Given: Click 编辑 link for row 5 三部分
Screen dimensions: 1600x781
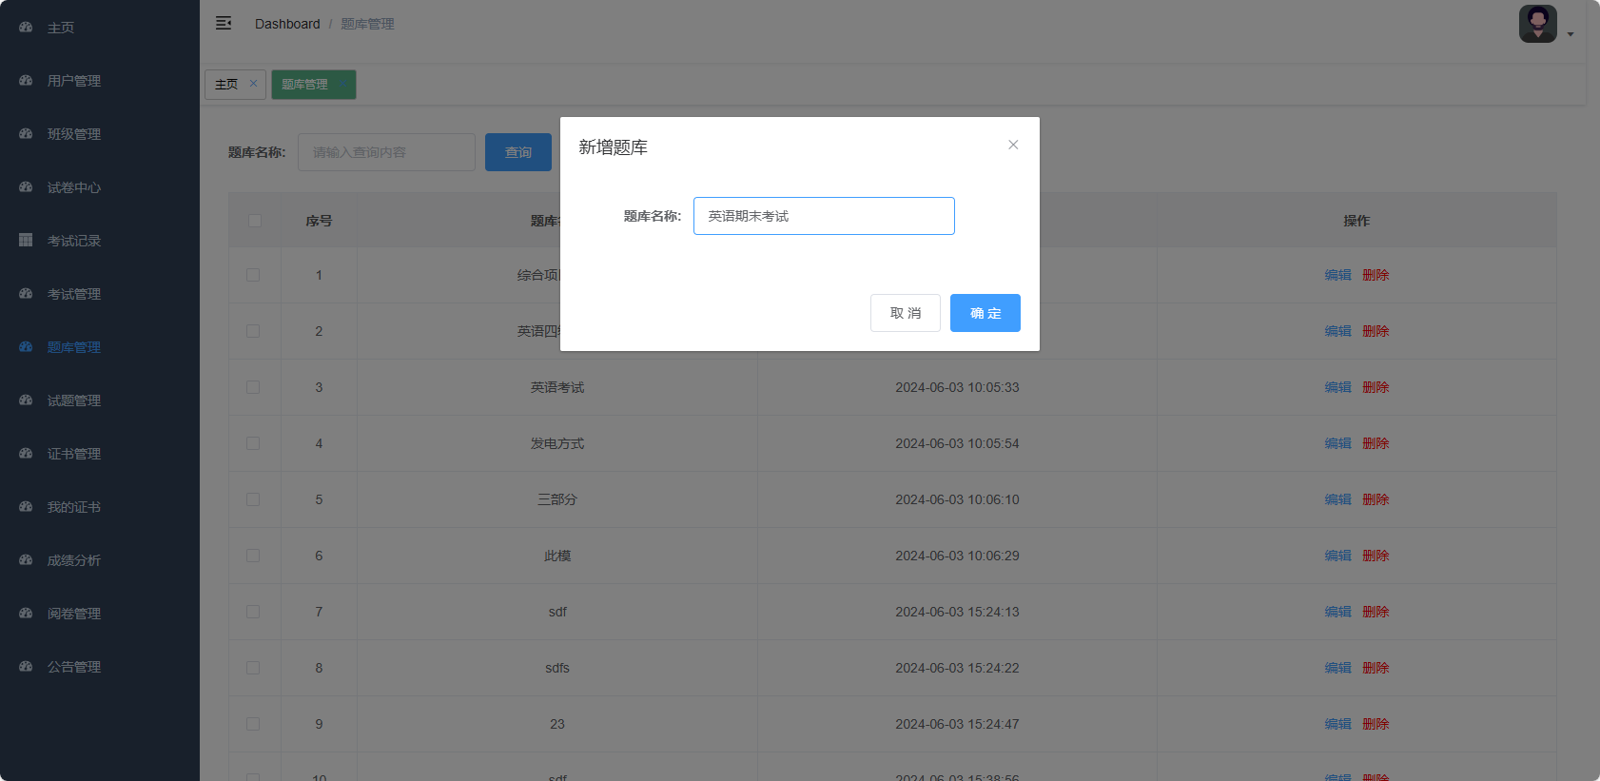Looking at the screenshot, I should [1337, 499].
